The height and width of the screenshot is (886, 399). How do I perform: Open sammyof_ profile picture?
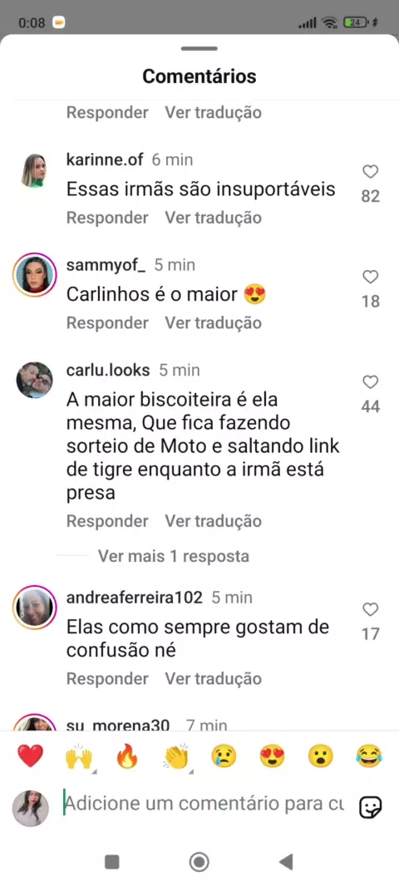[34, 275]
